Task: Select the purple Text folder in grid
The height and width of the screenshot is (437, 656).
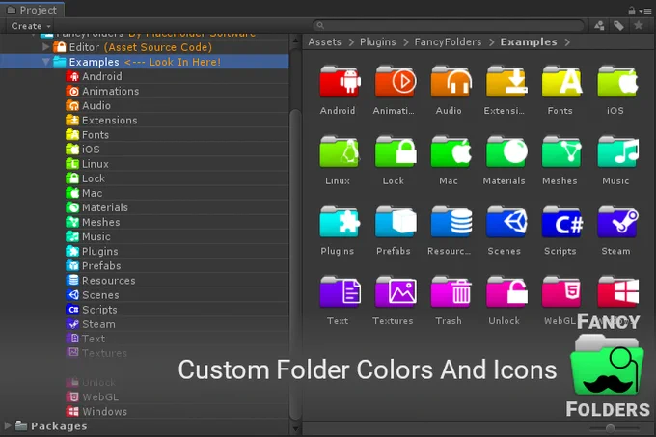Action: (340, 292)
